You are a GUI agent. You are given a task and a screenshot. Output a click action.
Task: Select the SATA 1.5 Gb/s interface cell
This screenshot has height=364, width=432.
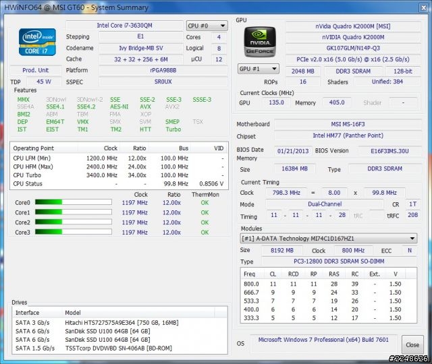35,348
